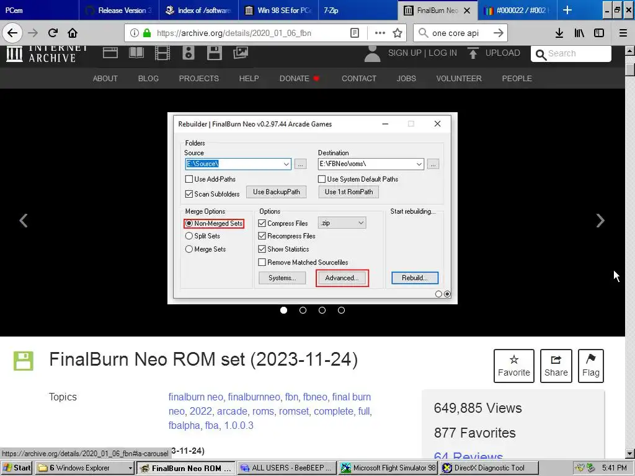Click the Share button

tap(556, 366)
